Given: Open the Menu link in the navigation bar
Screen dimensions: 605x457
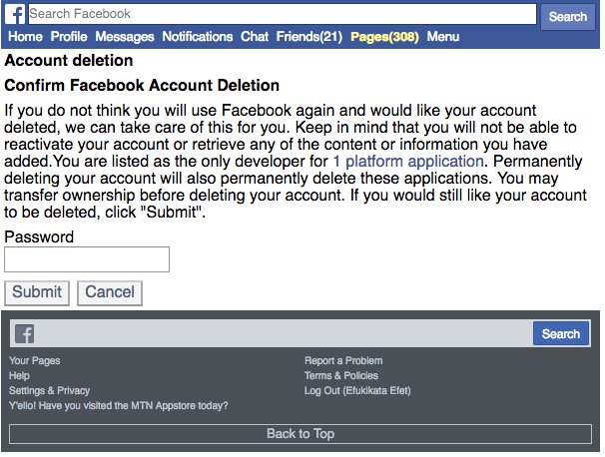Looking at the screenshot, I should click(x=443, y=37).
